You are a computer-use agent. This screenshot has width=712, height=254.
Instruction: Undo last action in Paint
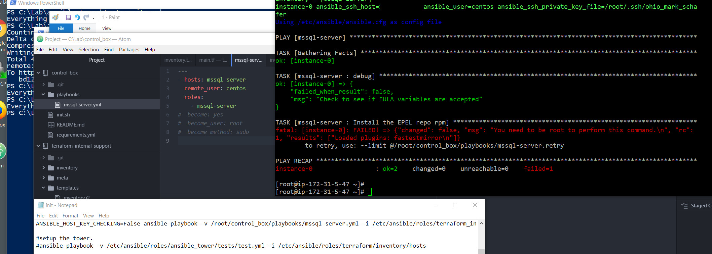coord(77,17)
